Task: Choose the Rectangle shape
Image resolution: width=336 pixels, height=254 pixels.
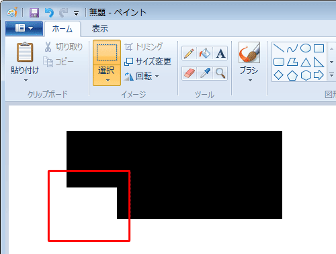Action: coord(319,48)
